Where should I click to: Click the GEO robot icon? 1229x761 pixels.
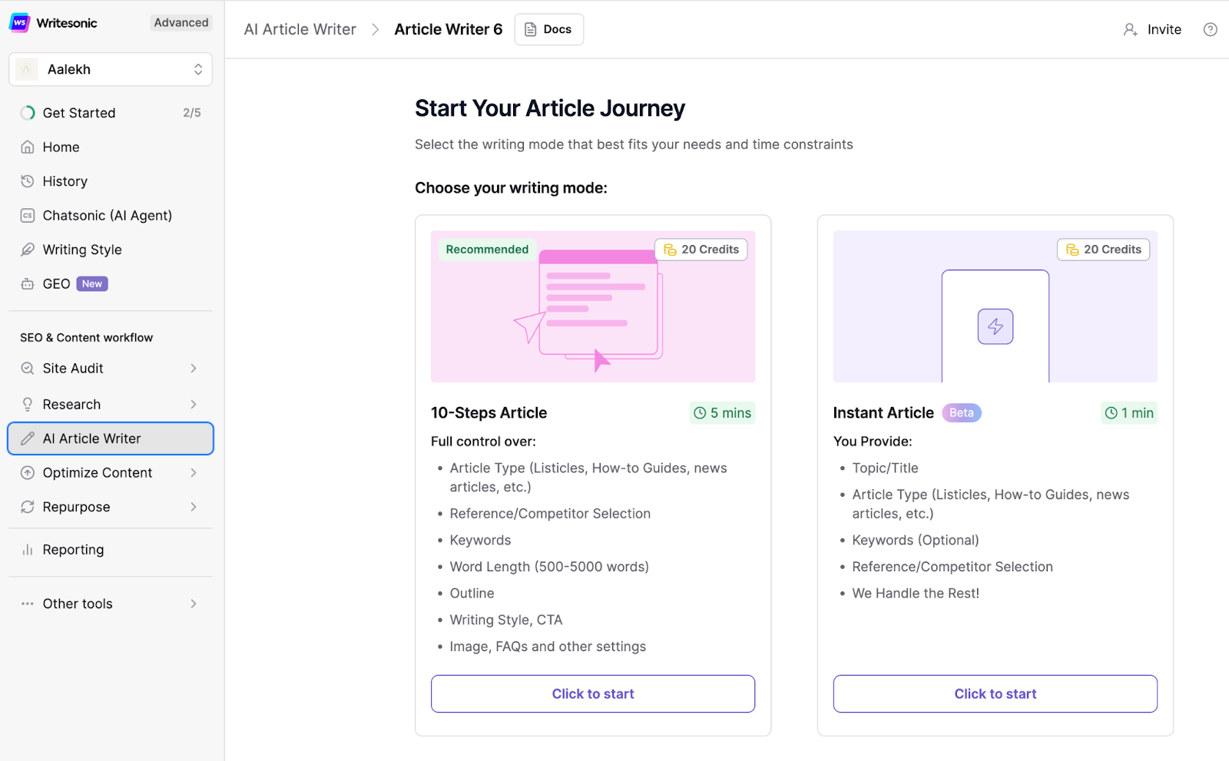[28, 284]
